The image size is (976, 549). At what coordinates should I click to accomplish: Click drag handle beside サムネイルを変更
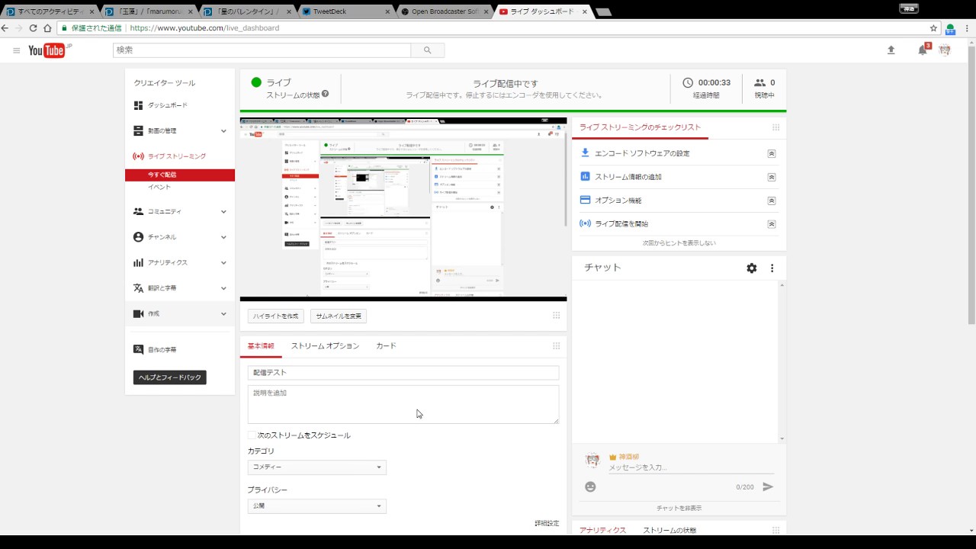click(556, 316)
